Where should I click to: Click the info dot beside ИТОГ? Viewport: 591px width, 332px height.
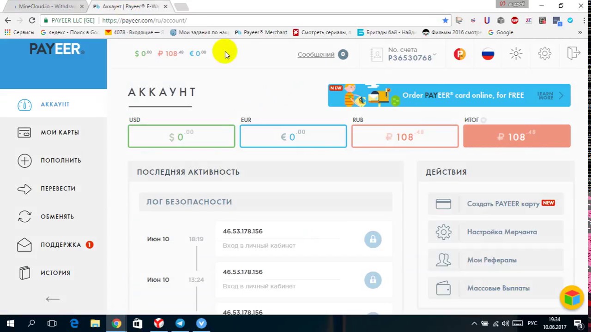(483, 120)
